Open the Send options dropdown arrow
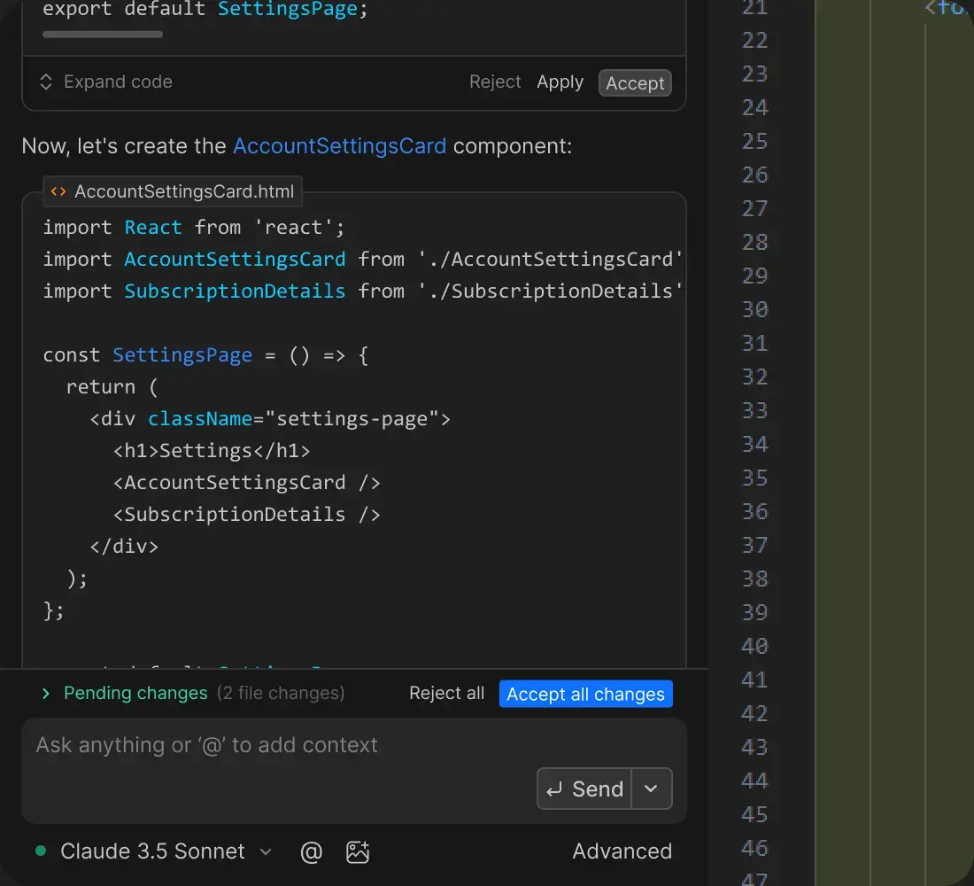Screen dimensions: 974x886 point(651,789)
